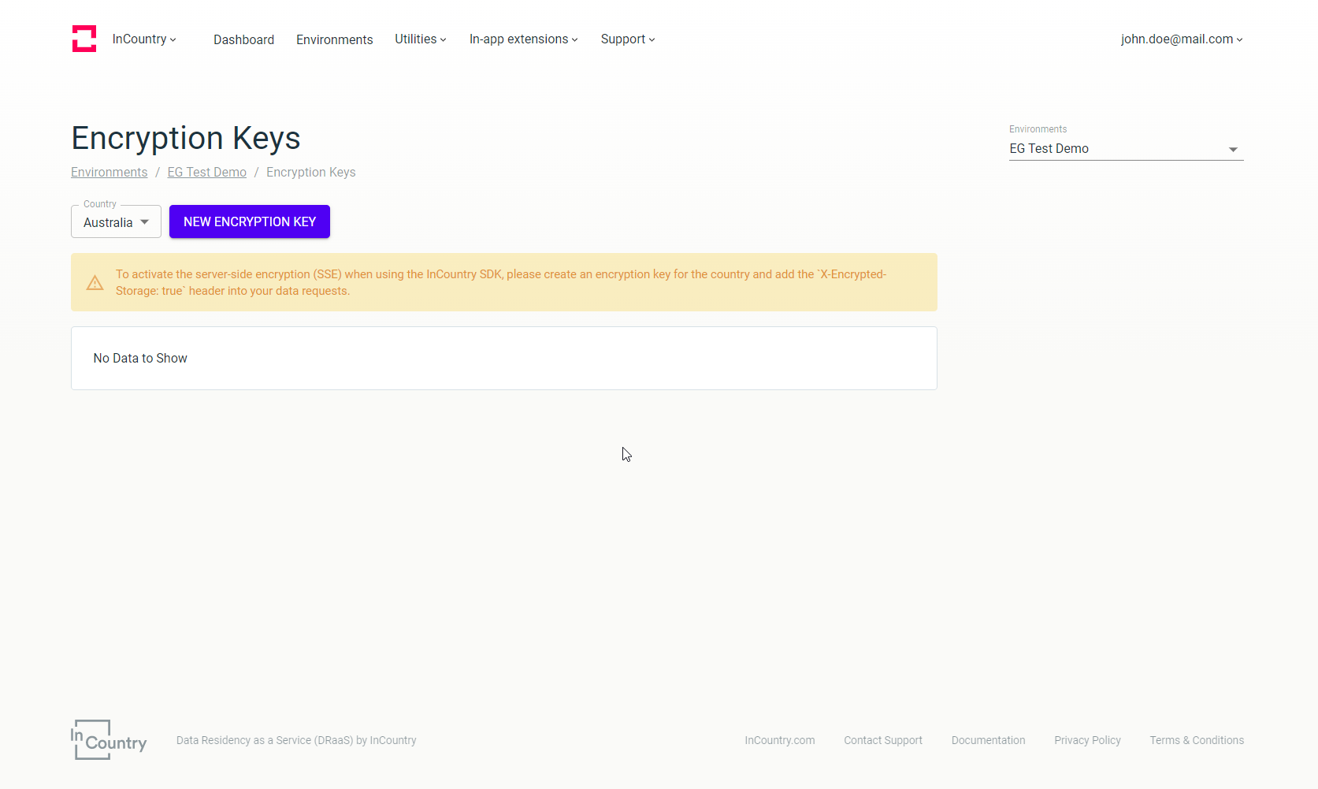Image resolution: width=1318 pixels, height=789 pixels.
Task: Open the Dashboard menu item
Action: (x=243, y=39)
